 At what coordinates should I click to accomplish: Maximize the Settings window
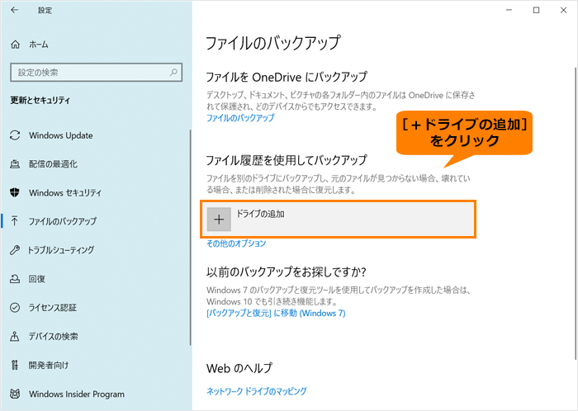click(537, 10)
